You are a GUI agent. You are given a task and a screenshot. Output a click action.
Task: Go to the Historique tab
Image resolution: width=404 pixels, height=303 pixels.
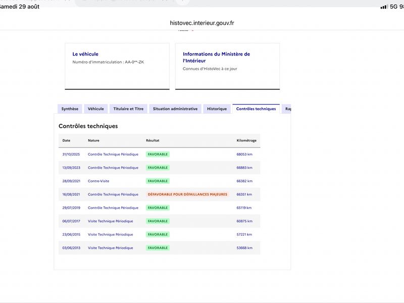coord(217,109)
